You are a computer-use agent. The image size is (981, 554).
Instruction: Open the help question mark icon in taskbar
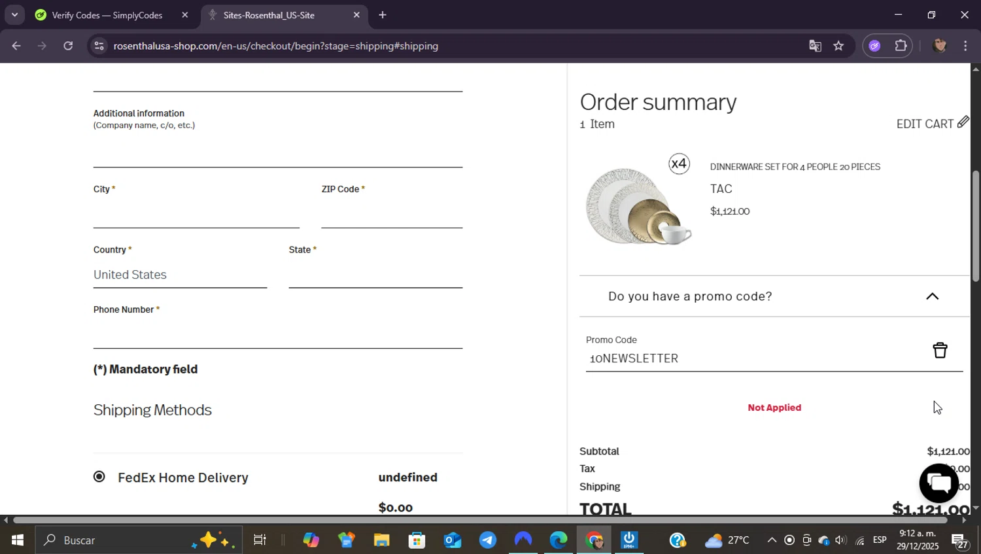[678, 540]
